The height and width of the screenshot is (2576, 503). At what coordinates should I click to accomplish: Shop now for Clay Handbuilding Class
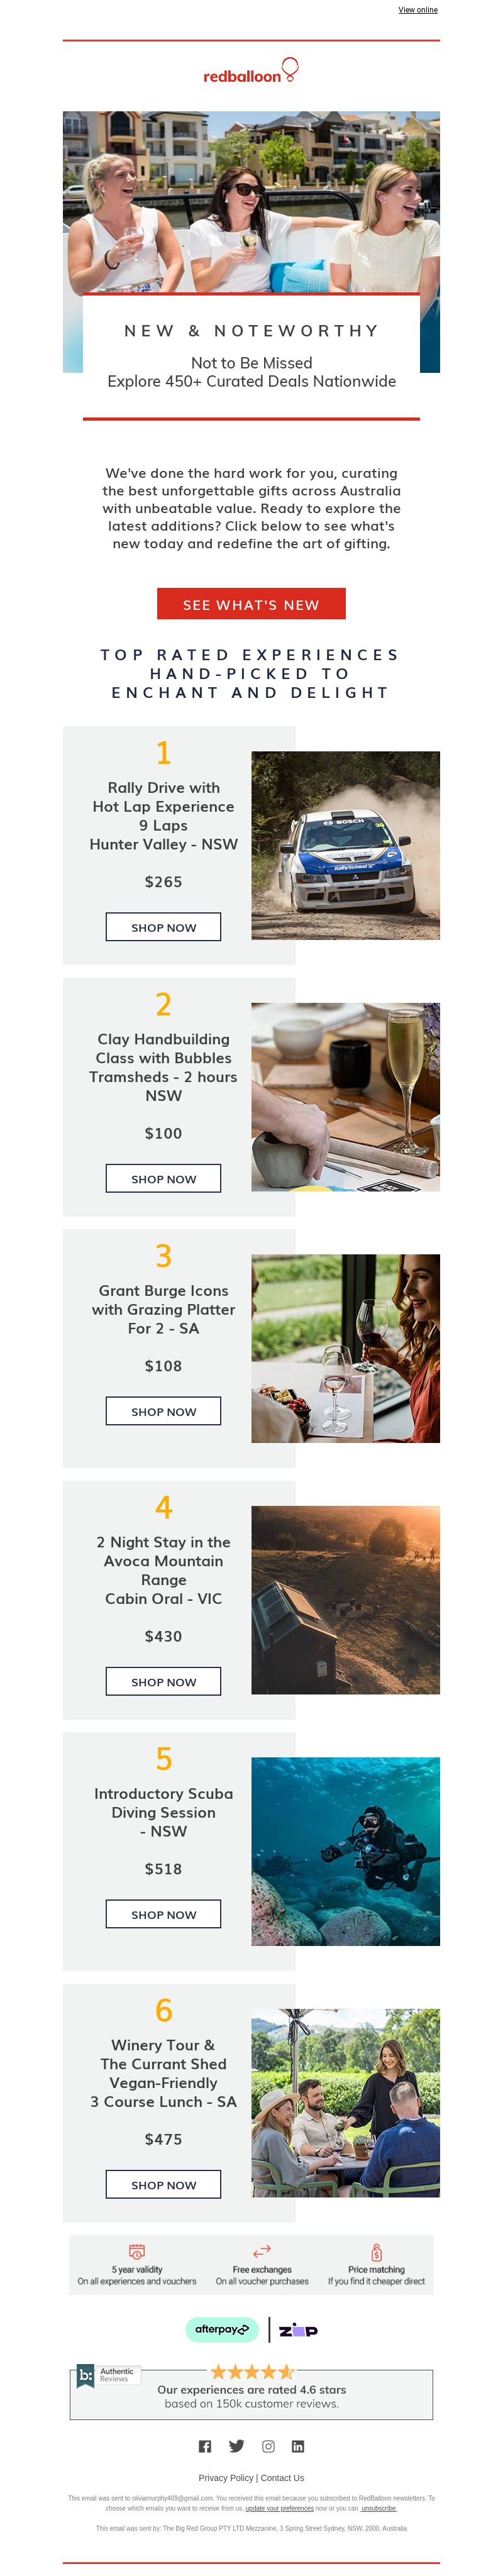pos(163,1178)
